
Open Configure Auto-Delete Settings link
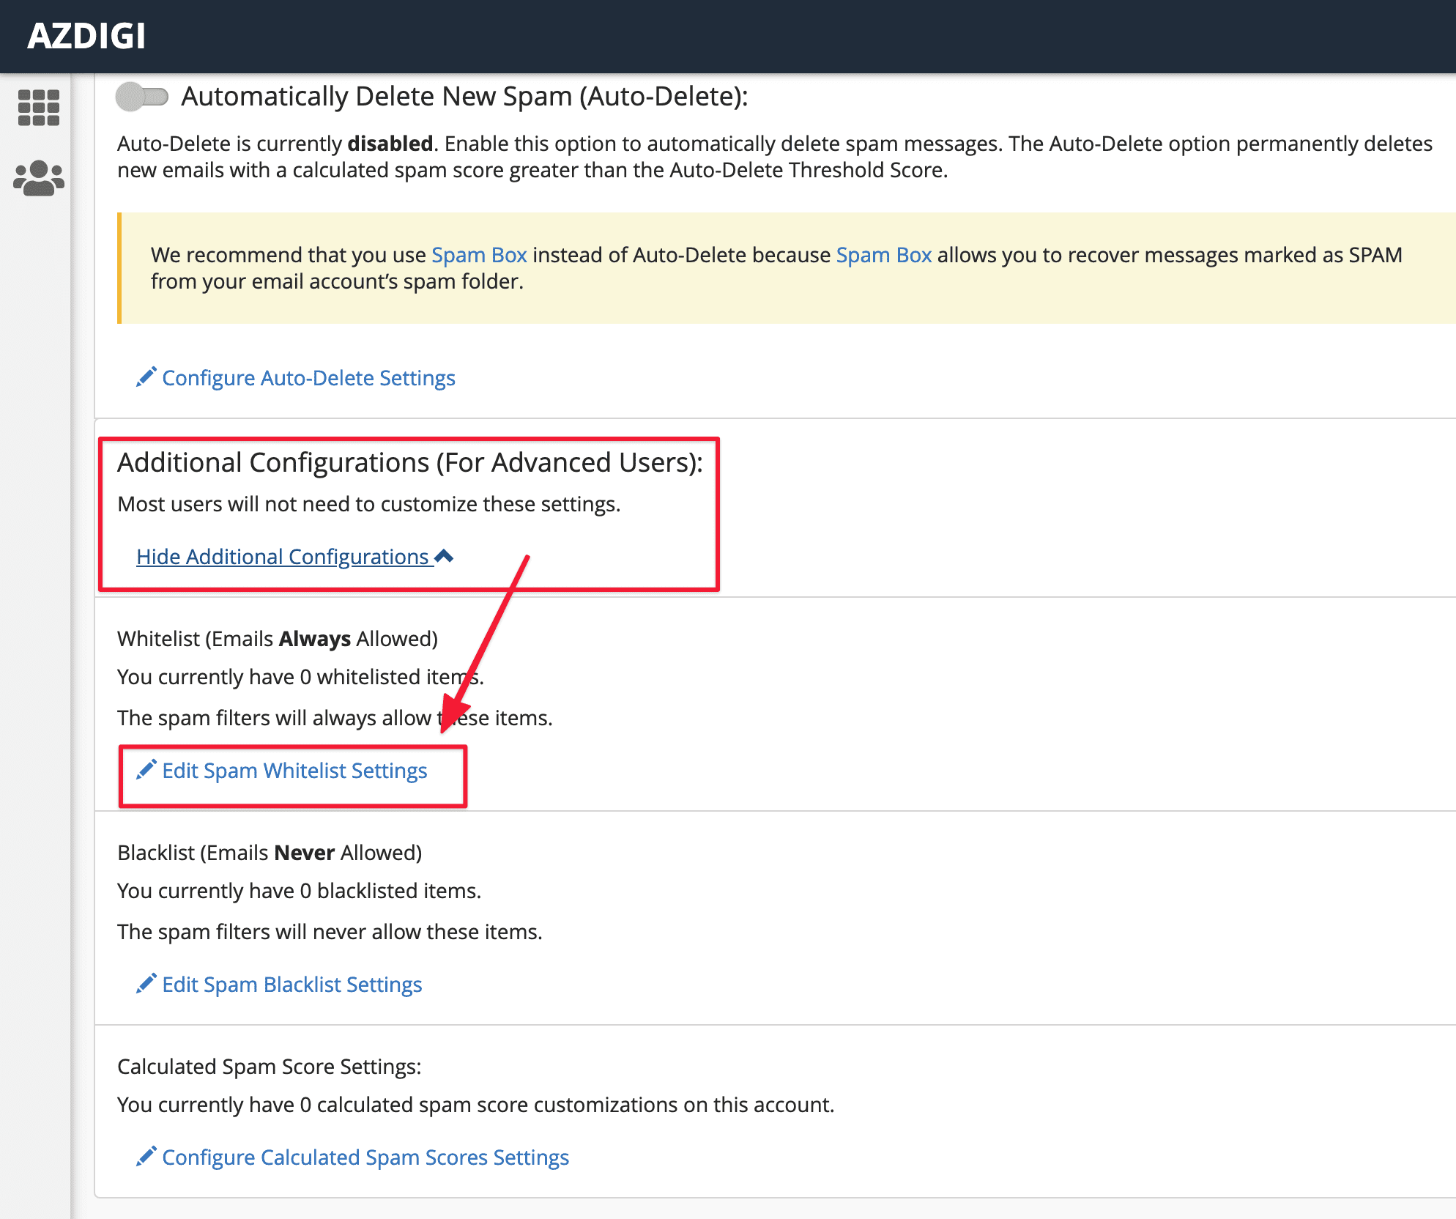(308, 378)
